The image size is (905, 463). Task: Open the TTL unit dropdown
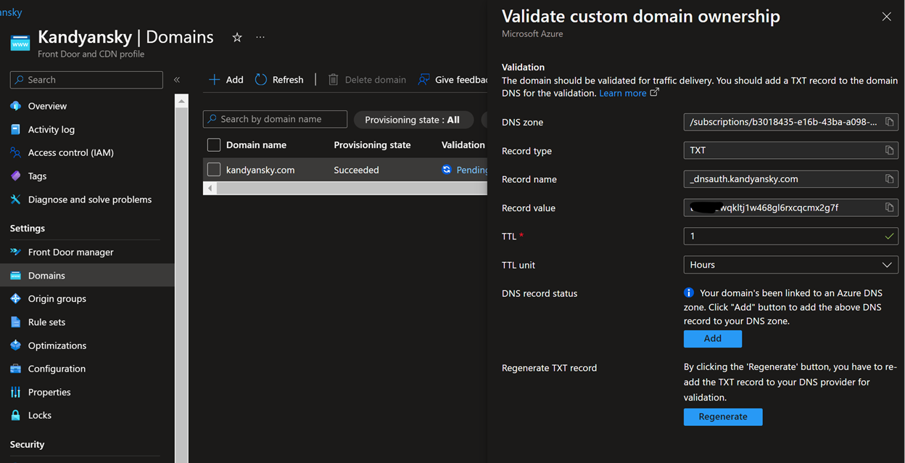[790, 265]
